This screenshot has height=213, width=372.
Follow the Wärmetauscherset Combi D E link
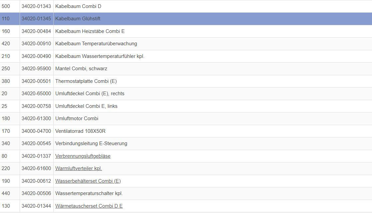[x=89, y=206]
